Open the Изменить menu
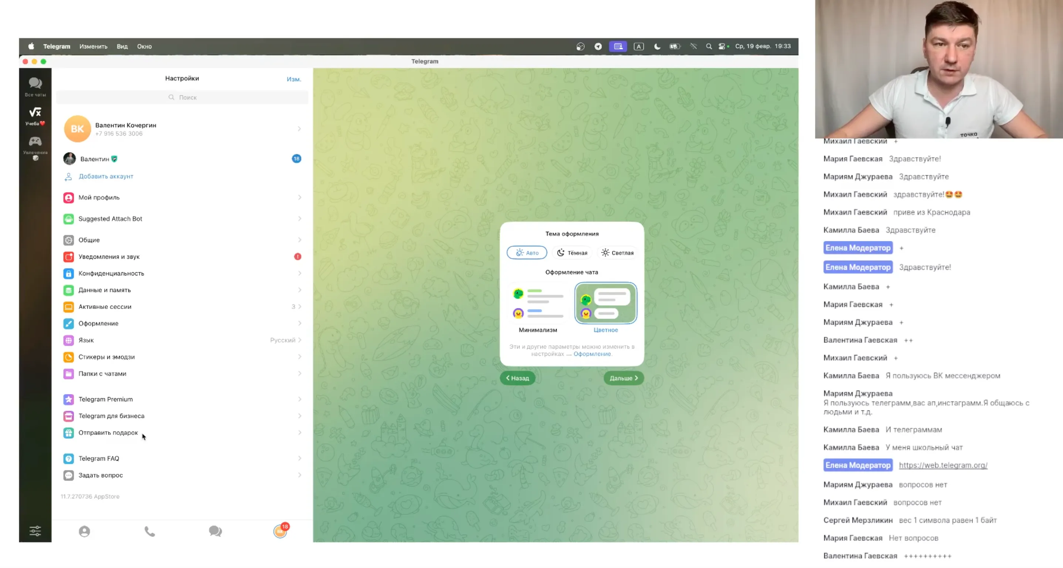 (x=93, y=46)
